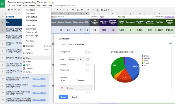Select the Paint format roller icon
This screenshot has height=104, width=175.
pyautogui.click(x=19, y=10)
